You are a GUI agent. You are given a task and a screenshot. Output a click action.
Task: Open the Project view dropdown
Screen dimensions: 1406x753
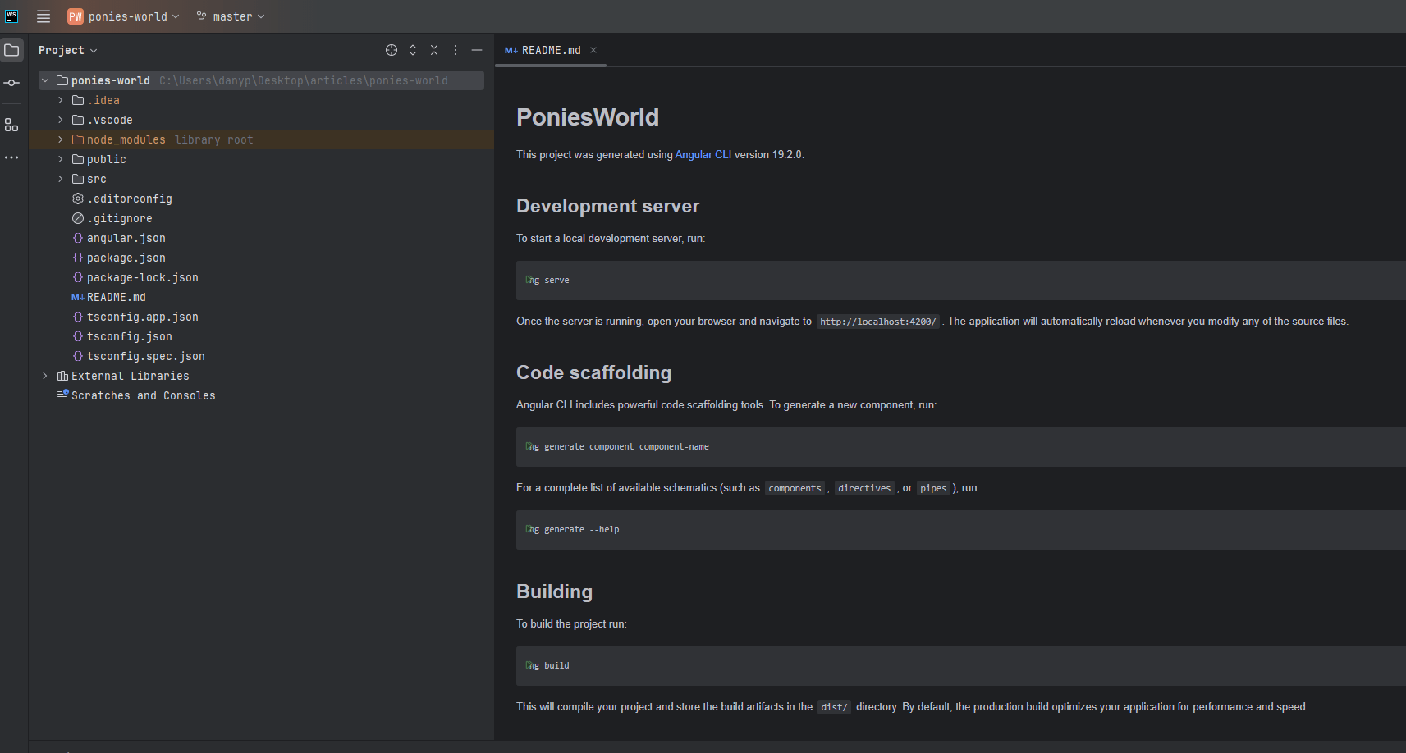[x=68, y=50]
